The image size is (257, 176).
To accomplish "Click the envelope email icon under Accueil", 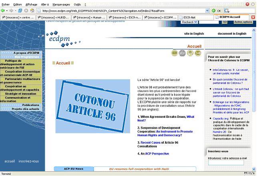I will (197, 53).
